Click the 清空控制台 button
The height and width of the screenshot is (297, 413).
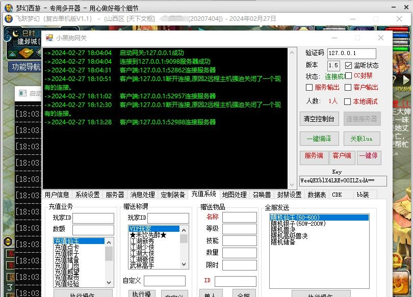pyautogui.click(x=319, y=119)
